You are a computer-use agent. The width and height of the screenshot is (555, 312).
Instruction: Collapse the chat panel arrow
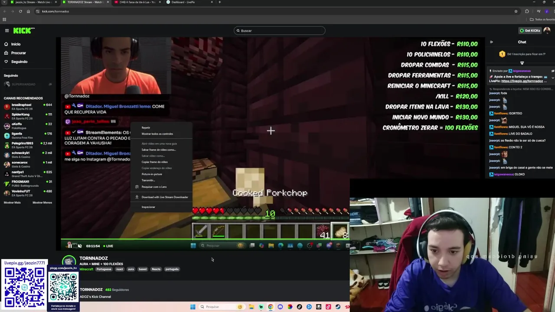click(491, 42)
